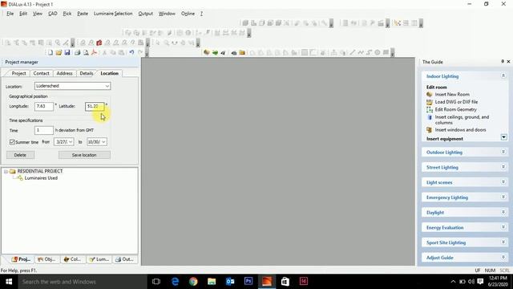Click the Edit Room Geometry link

click(x=456, y=109)
